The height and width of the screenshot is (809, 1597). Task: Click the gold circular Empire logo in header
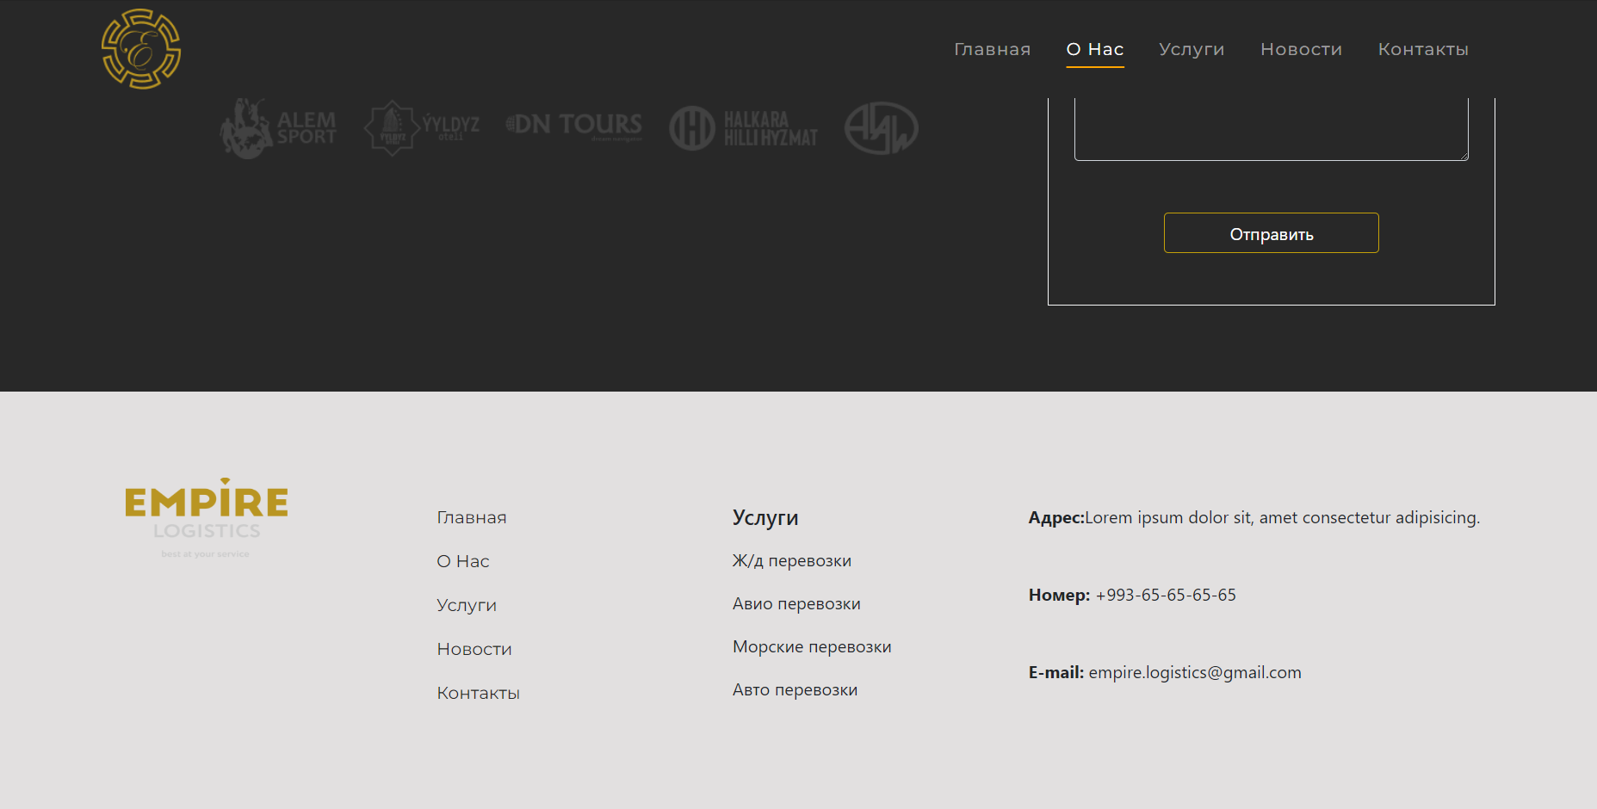(141, 49)
